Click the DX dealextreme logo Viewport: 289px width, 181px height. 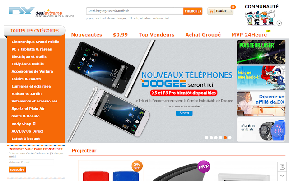tap(41, 12)
